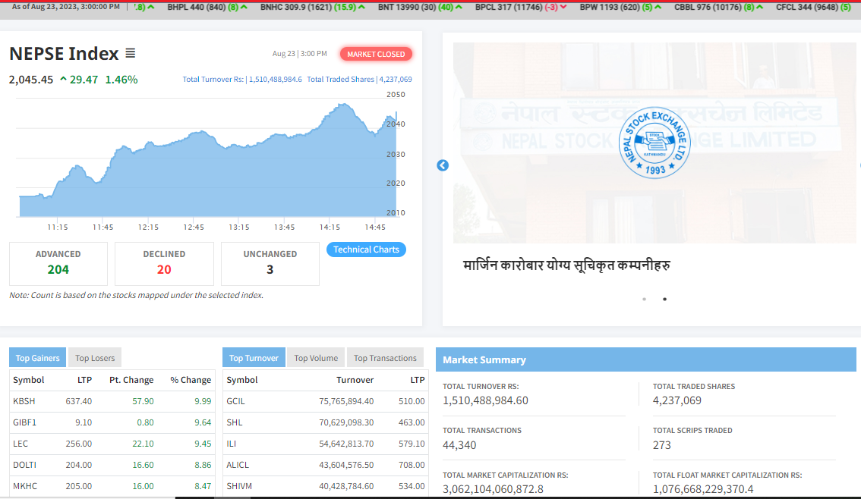Open the GIBF1 symbol in Top Gainers

click(25, 422)
